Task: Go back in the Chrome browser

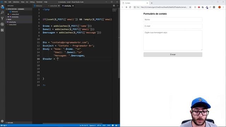Action: (x=123, y=7)
